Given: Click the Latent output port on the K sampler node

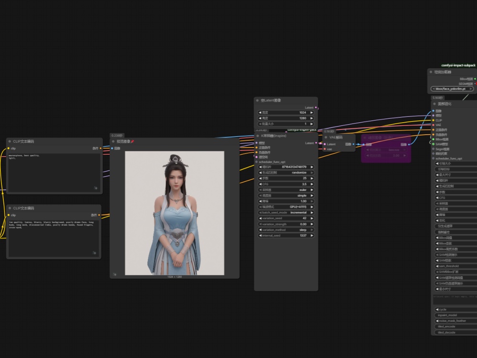Looking at the screenshot, I should pos(316,143).
